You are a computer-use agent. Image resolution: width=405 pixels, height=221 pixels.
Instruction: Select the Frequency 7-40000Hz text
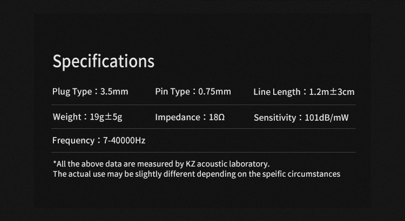(x=99, y=141)
